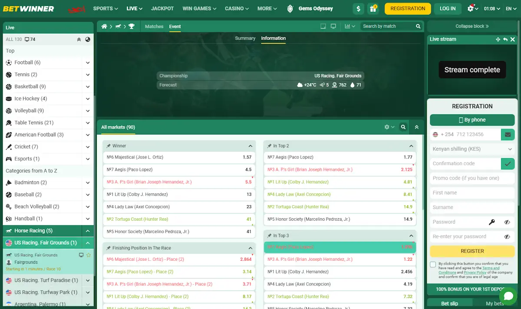The image size is (521, 309).
Task: Toggle the Confirmation code green checkmark
Action: (x=508, y=163)
